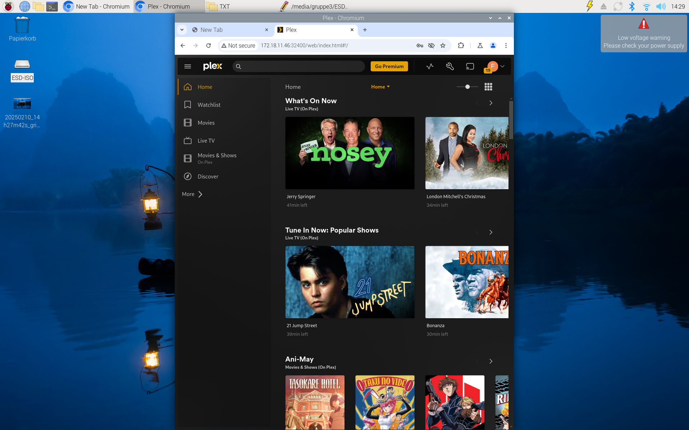
Task: Open the file manager from taskbar
Action: point(38,6)
